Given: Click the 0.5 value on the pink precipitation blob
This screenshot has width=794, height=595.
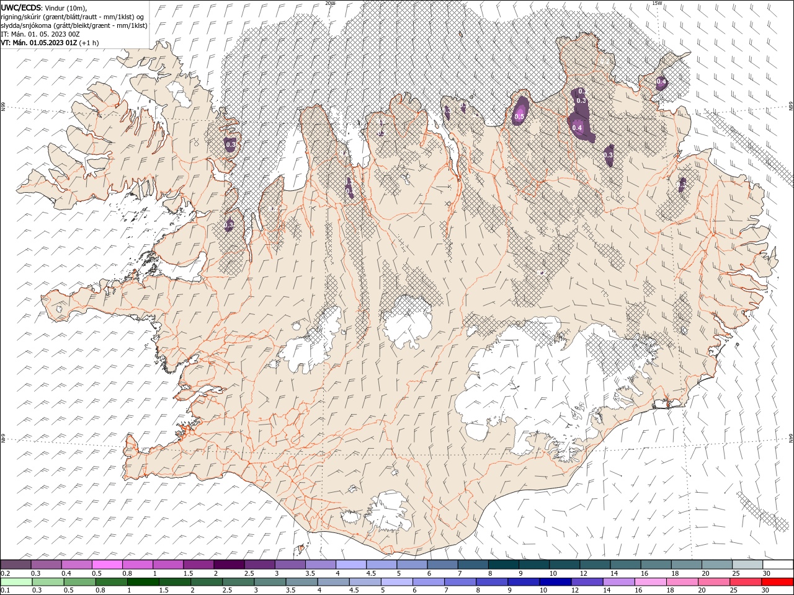Looking at the screenshot, I should (519, 117).
